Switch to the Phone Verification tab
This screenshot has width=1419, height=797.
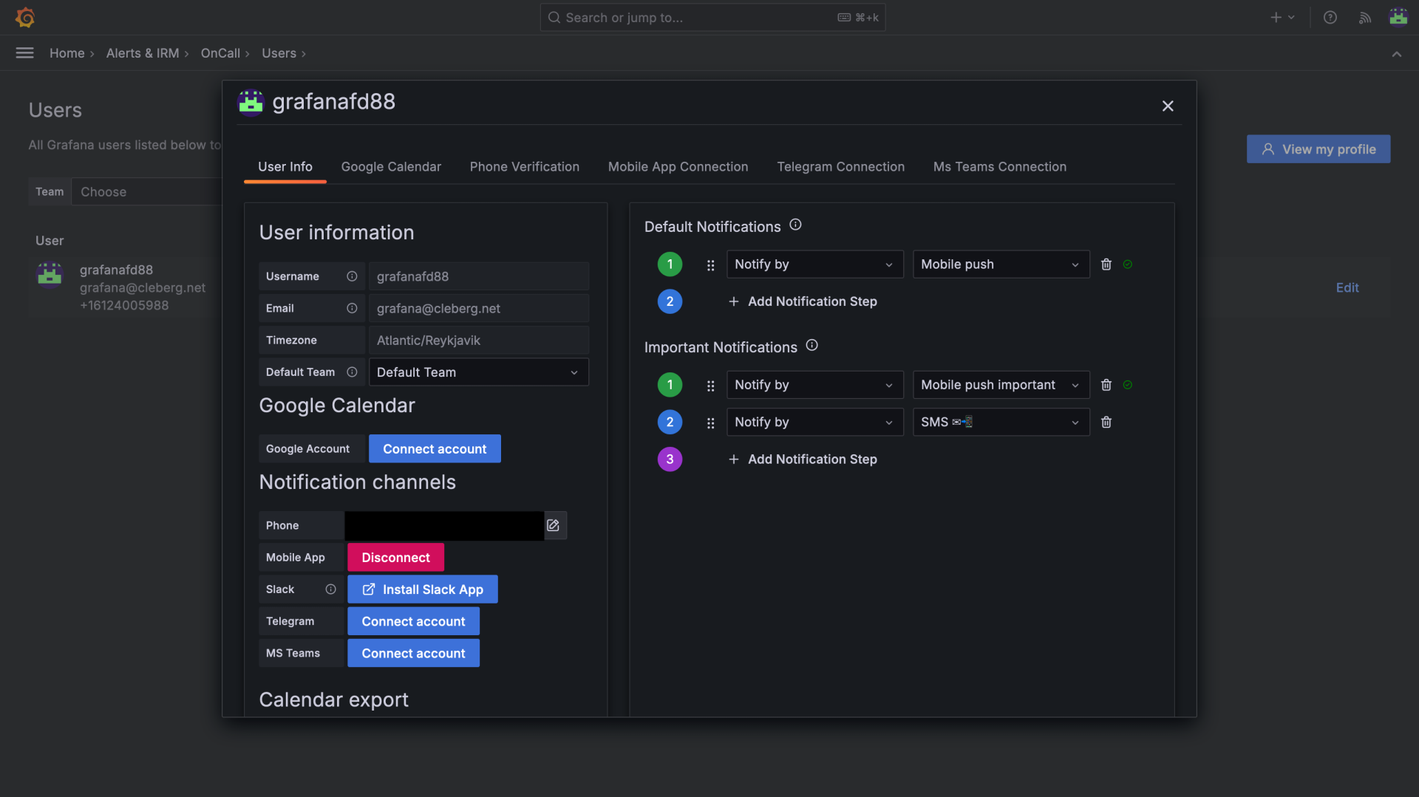(524, 167)
